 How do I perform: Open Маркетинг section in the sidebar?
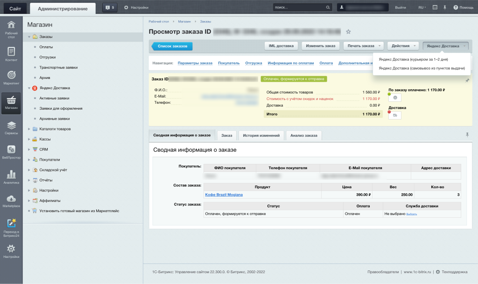coord(11,78)
